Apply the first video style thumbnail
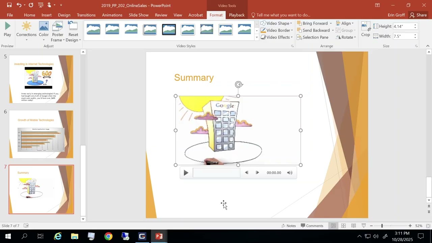 point(93,30)
